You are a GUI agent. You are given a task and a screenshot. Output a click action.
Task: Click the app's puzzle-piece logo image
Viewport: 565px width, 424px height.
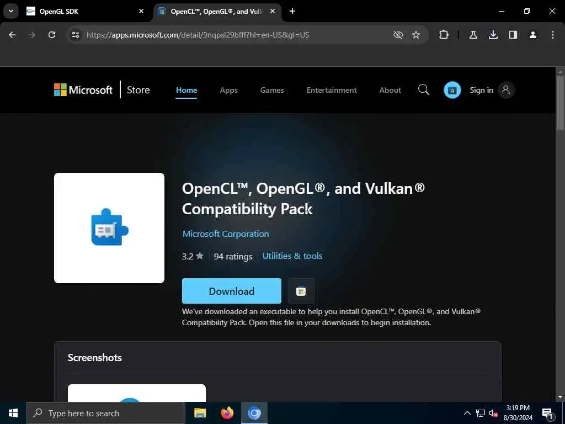[x=110, y=227]
